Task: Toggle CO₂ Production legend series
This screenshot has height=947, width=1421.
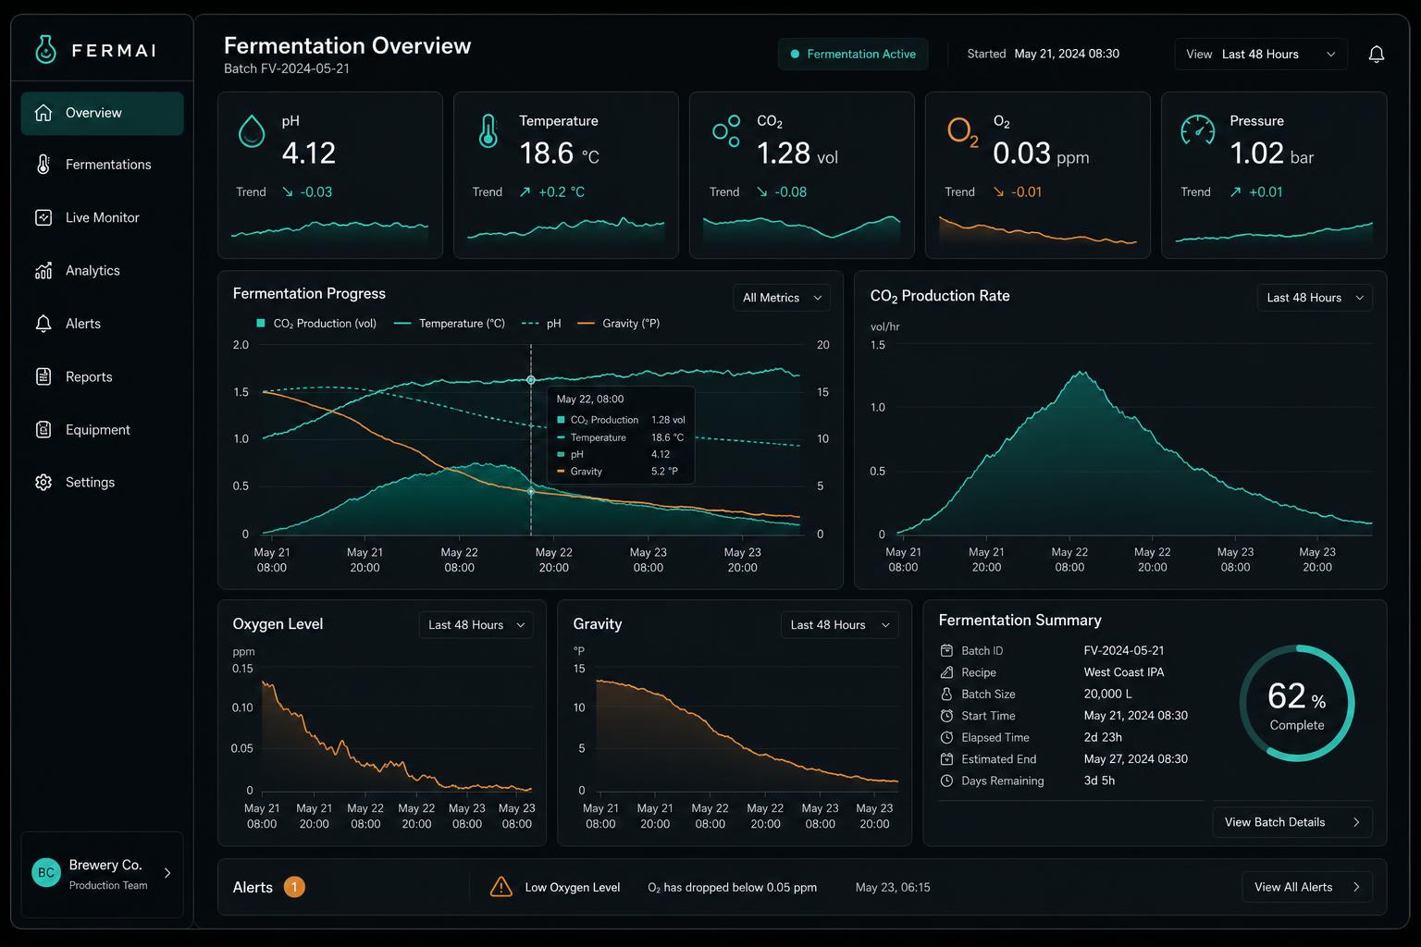Action: pyautogui.click(x=316, y=323)
